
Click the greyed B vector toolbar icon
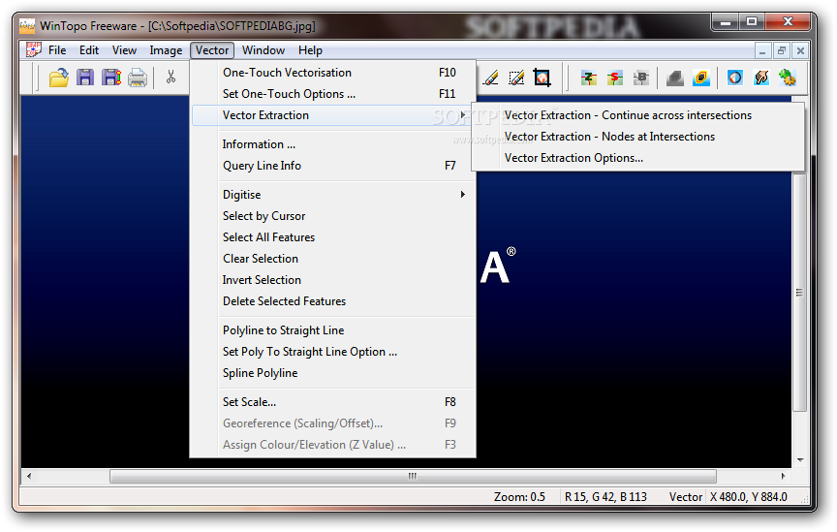[x=640, y=78]
